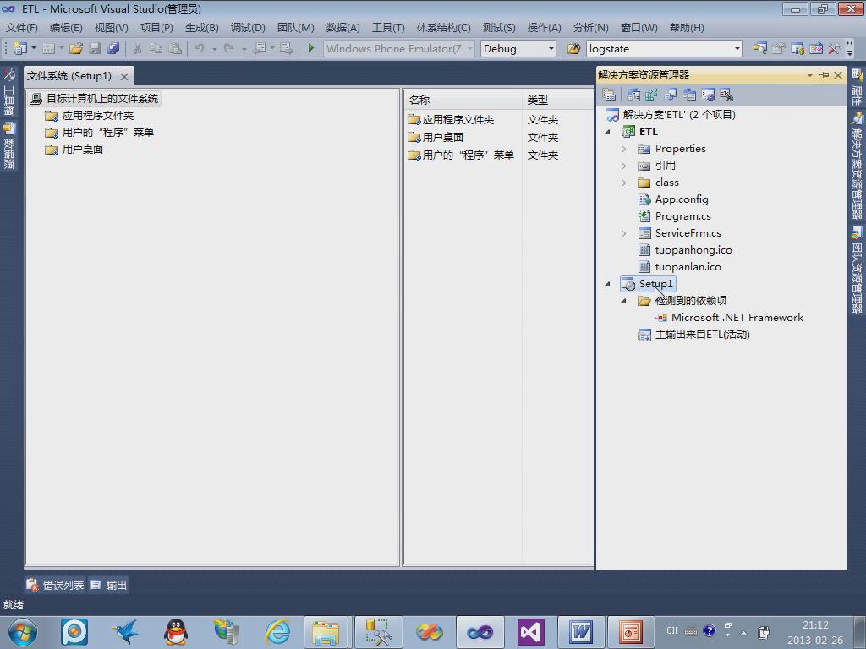Select 应用程序文件夹 in left tree
Image resolution: width=866 pixels, height=649 pixels.
pos(98,116)
